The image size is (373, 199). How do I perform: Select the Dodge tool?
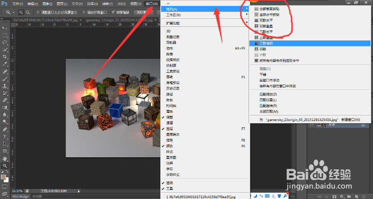click(5, 121)
